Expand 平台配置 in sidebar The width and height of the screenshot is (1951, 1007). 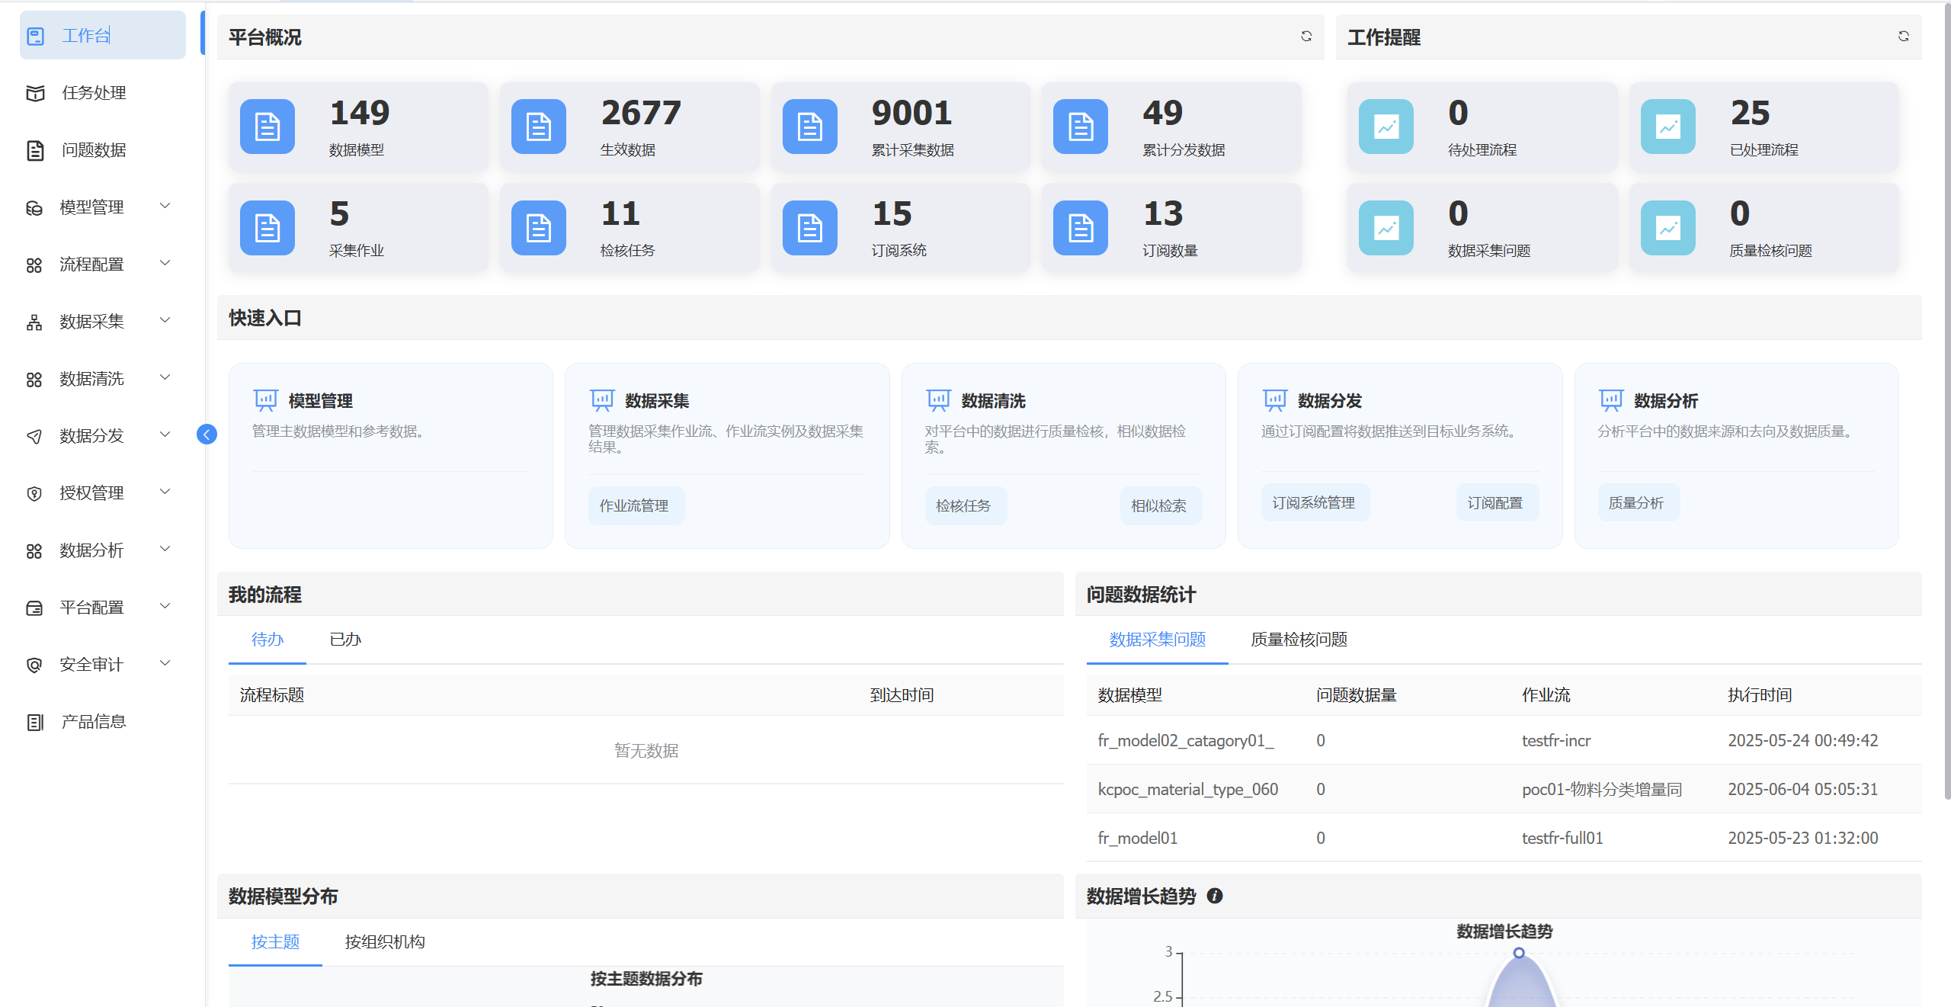coord(92,608)
